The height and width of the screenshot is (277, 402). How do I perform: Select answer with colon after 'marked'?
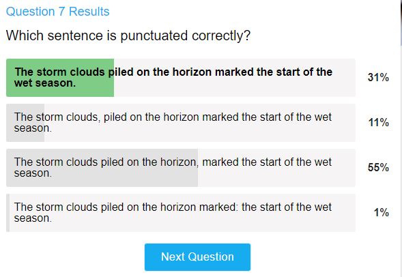coord(181,213)
